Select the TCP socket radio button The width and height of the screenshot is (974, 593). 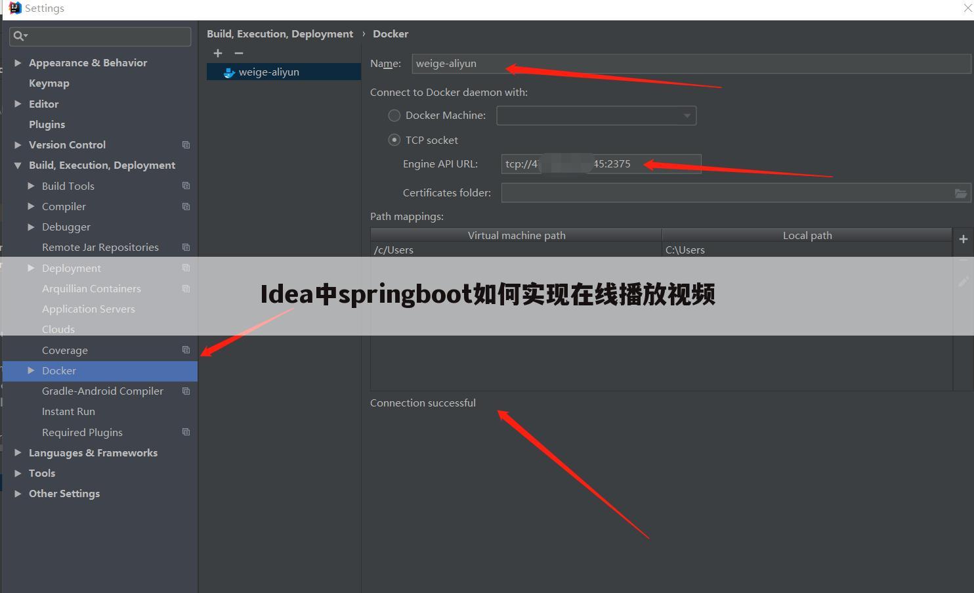click(394, 140)
